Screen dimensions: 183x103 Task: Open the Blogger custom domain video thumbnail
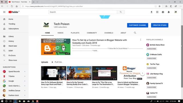pyautogui.click(x=56, y=47)
